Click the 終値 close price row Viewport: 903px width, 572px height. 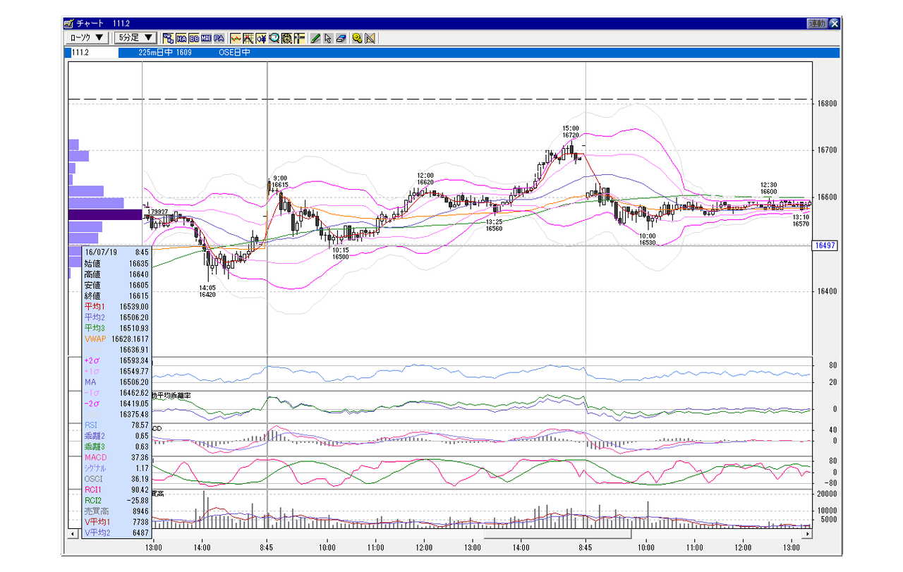pyautogui.click(x=116, y=296)
